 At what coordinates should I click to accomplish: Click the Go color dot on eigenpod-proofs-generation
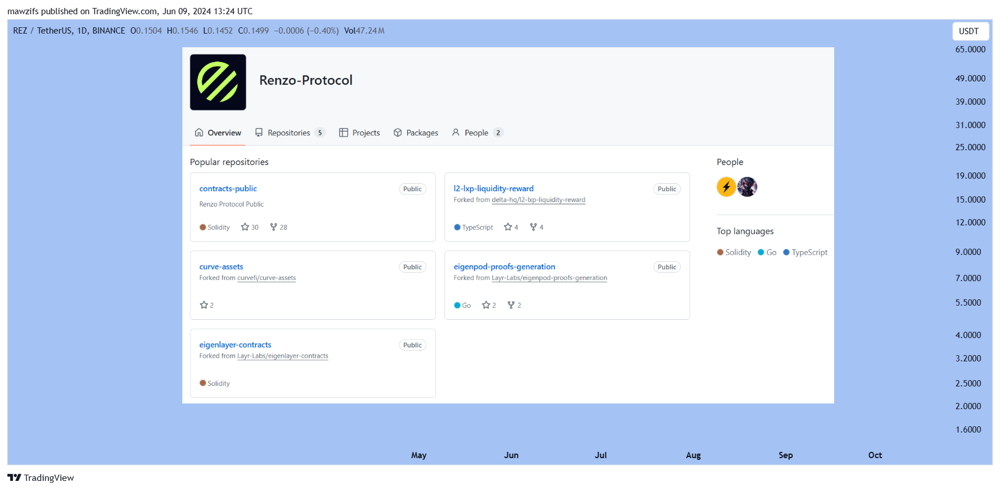click(x=457, y=305)
